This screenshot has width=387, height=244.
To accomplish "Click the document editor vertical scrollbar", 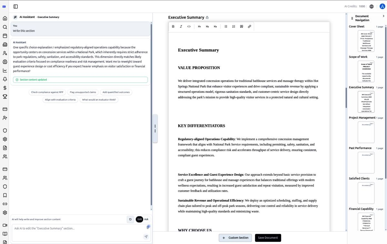I will click(346, 98).
